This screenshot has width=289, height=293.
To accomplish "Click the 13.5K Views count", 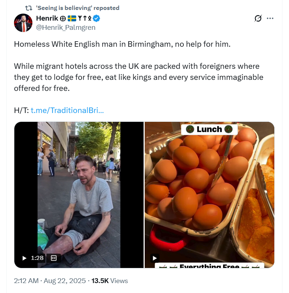I will pos(110,280).
